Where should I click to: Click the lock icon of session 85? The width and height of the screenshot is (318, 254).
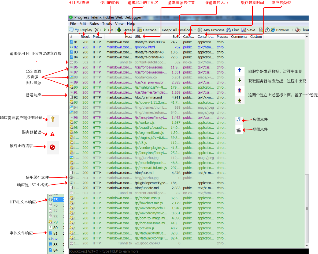tap(71, 62)
